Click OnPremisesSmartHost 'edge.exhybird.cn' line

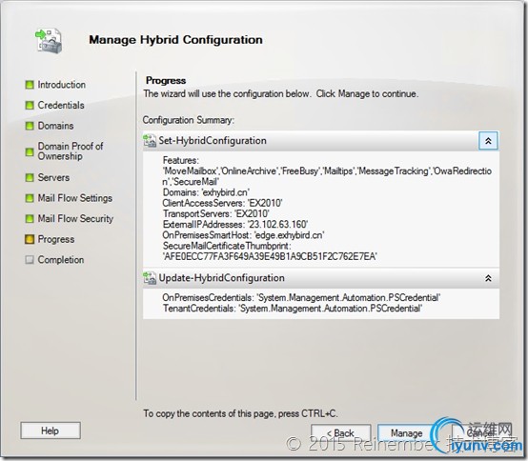[x=243, y=235]
